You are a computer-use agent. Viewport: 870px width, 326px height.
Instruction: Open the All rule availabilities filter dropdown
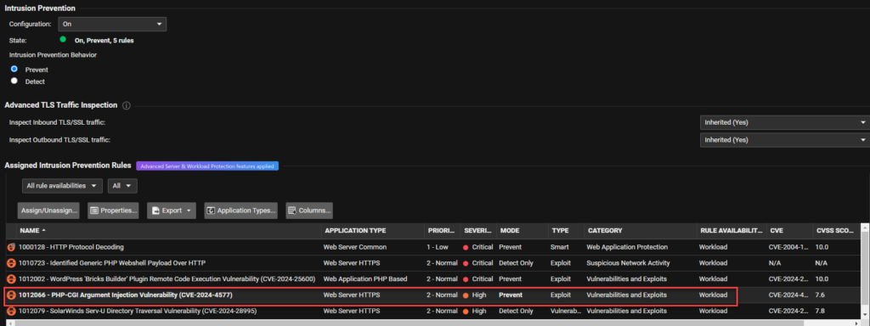click(62, 186)
